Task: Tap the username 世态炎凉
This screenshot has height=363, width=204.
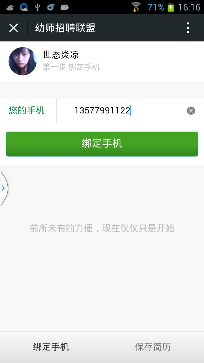Action: coord(61,54)
